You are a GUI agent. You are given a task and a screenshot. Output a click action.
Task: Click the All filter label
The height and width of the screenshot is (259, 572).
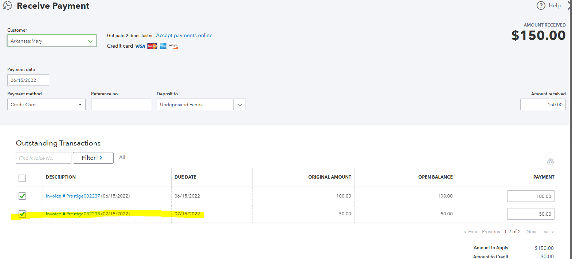pos(122,157)
